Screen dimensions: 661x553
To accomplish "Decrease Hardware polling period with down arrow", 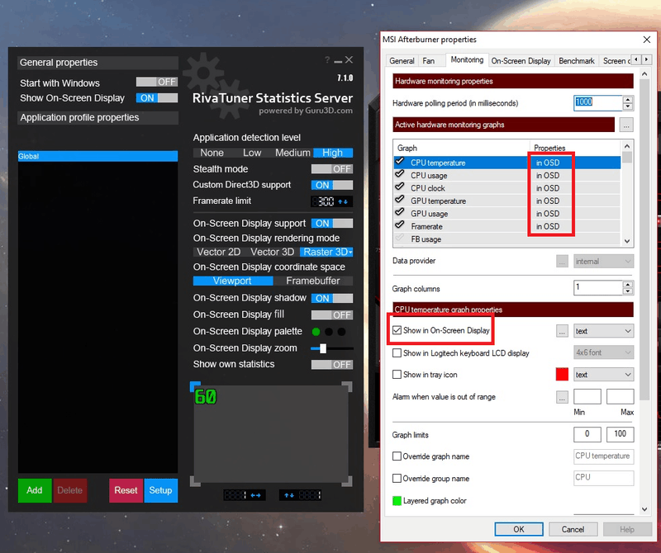I will tap(628, 106).
